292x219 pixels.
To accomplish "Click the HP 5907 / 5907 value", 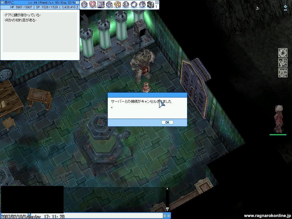I will pyautogui.click(x=21, y=7).
